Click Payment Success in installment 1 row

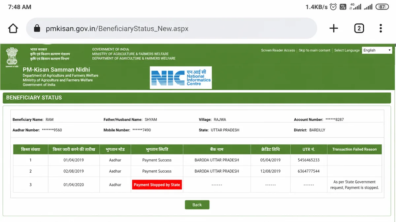(157, 160)
